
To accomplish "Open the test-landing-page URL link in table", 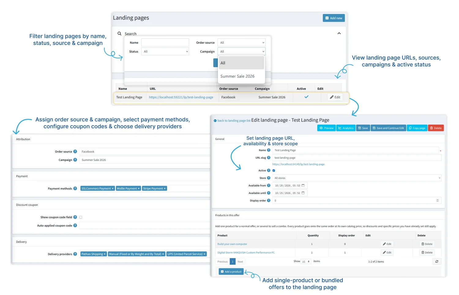I will 181,97.
